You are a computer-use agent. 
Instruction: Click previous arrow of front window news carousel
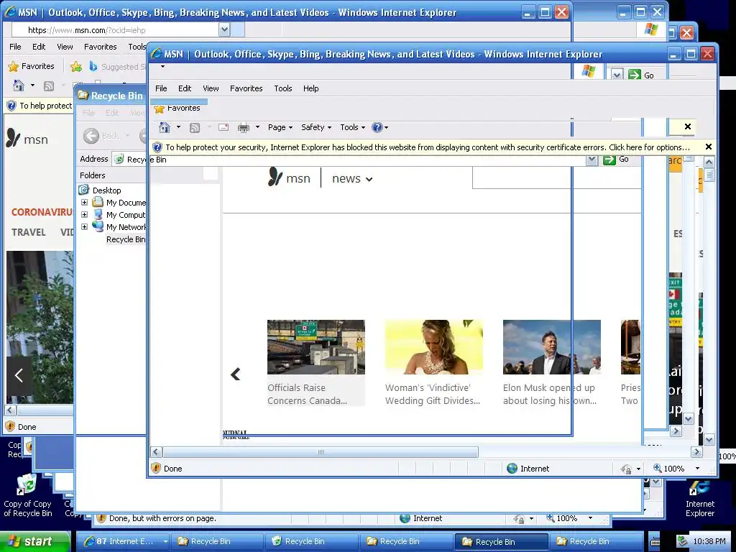click(x=235, y=374)
